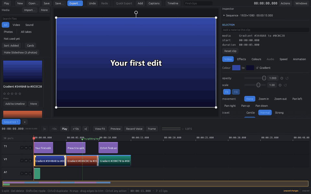The image size is (311, 194).
Task: Rate the gradient photo one star
Action: (x=5, y=94)
